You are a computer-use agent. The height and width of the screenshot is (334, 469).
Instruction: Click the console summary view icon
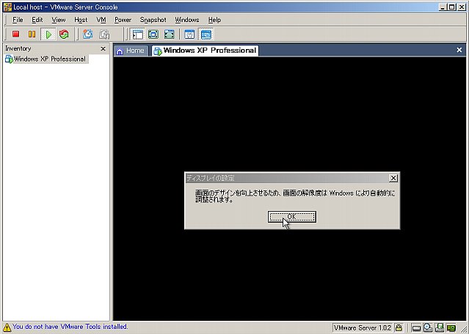(189, 34)
